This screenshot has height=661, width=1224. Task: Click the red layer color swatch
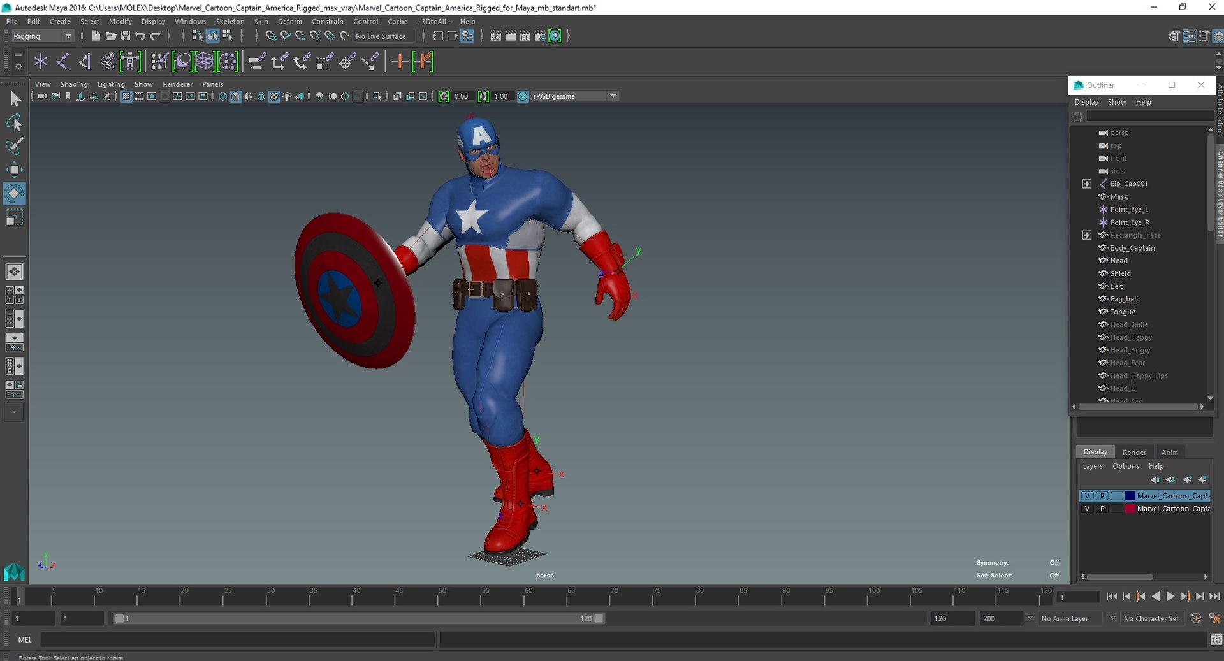(x=1130, y=509)
